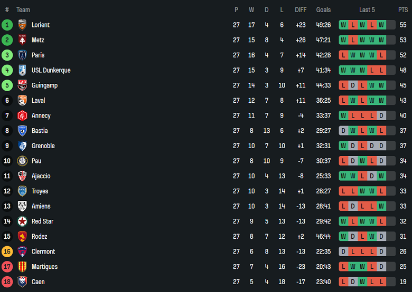Open the Grenoble team link

[x=43, y=146]
